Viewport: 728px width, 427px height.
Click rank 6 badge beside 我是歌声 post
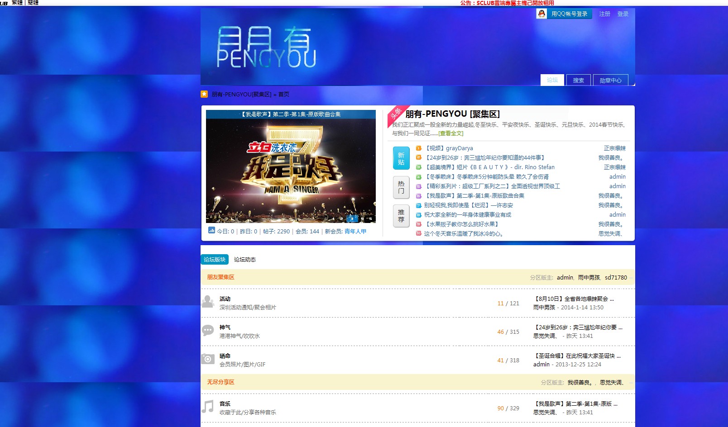tap(419, 195)
